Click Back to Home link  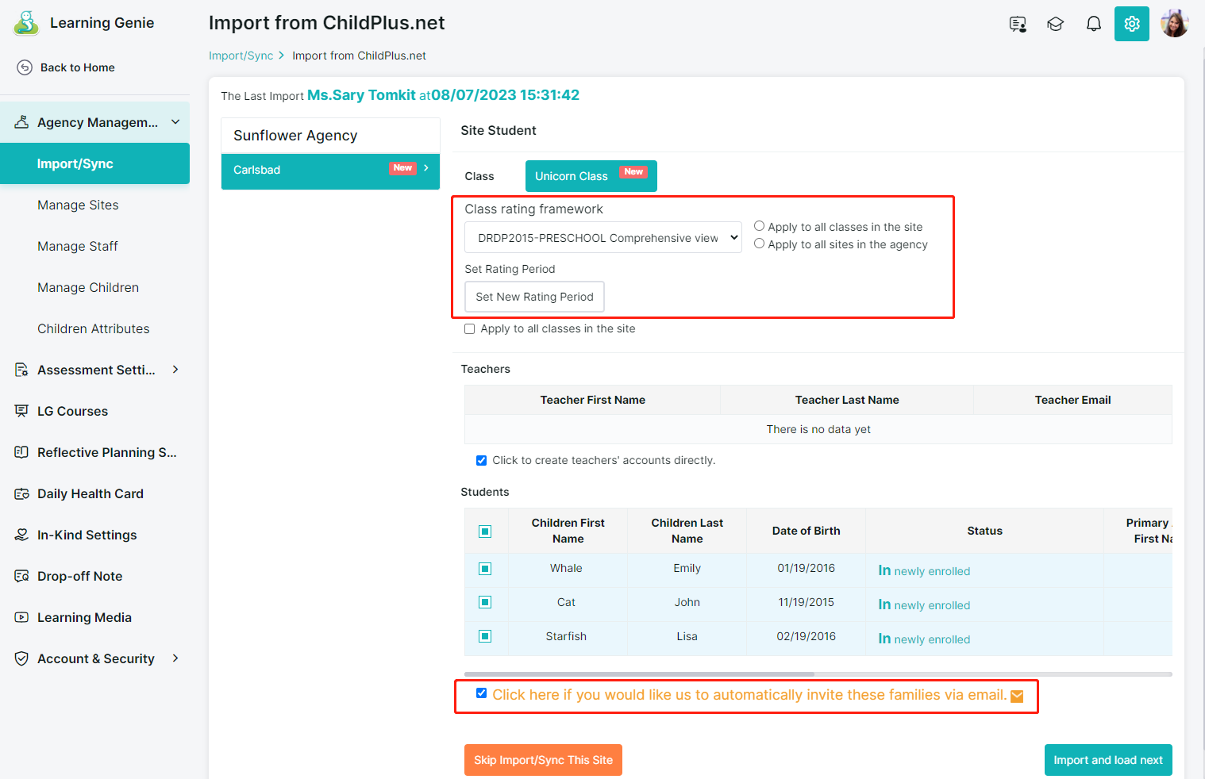click(78, 67)
